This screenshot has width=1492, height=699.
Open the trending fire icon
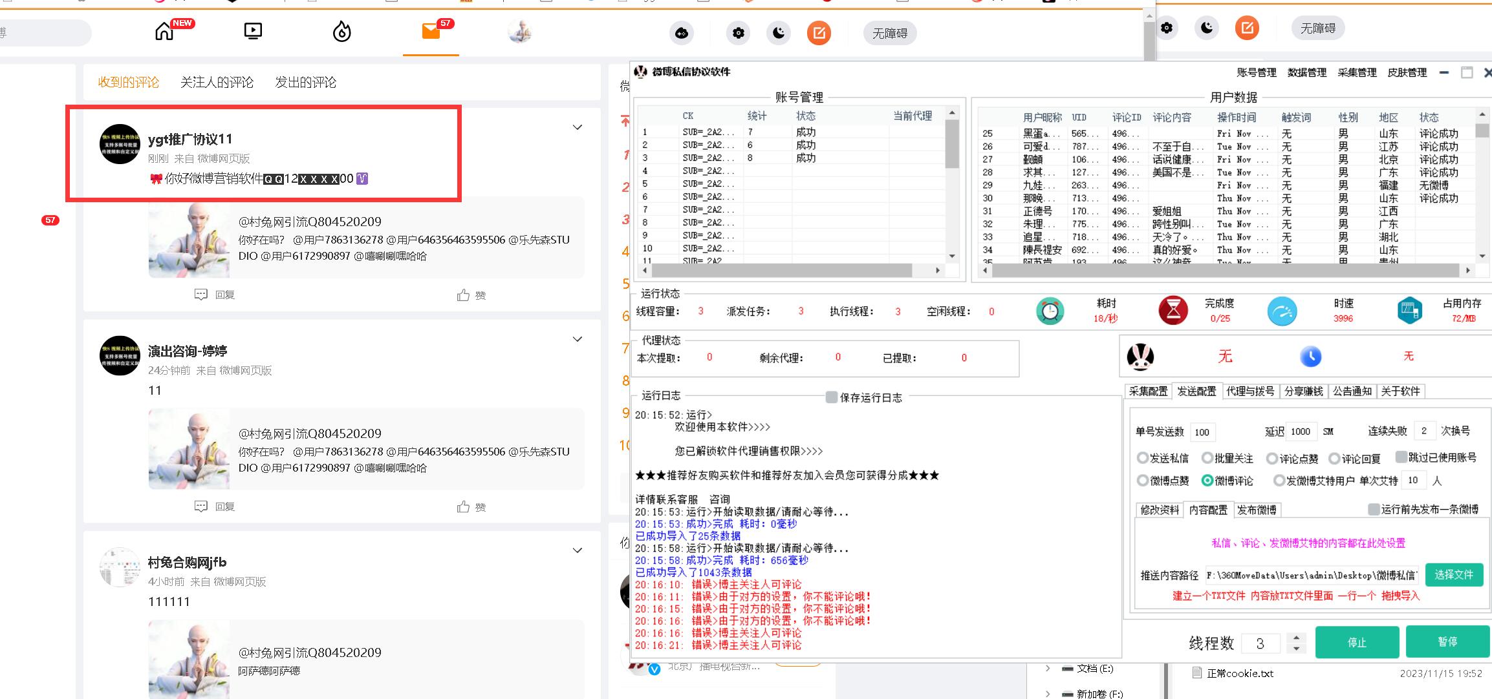341,32
